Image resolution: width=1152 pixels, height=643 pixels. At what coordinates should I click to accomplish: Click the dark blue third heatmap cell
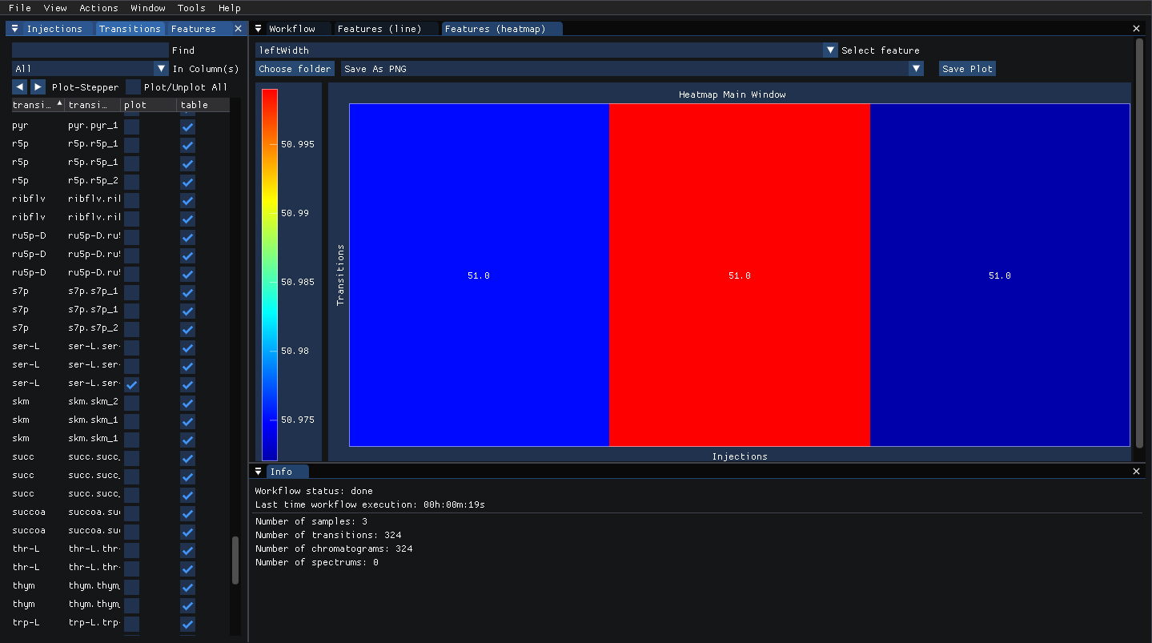pyautogui.click(x=1000, y=275)
